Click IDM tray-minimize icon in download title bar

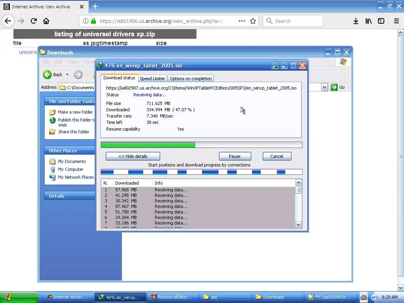(275, 66)
